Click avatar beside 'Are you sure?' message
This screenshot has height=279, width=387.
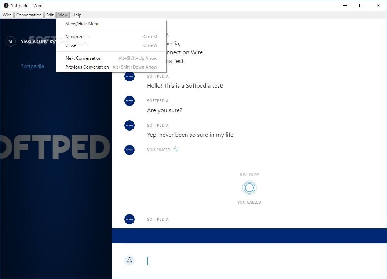point(129,101)
